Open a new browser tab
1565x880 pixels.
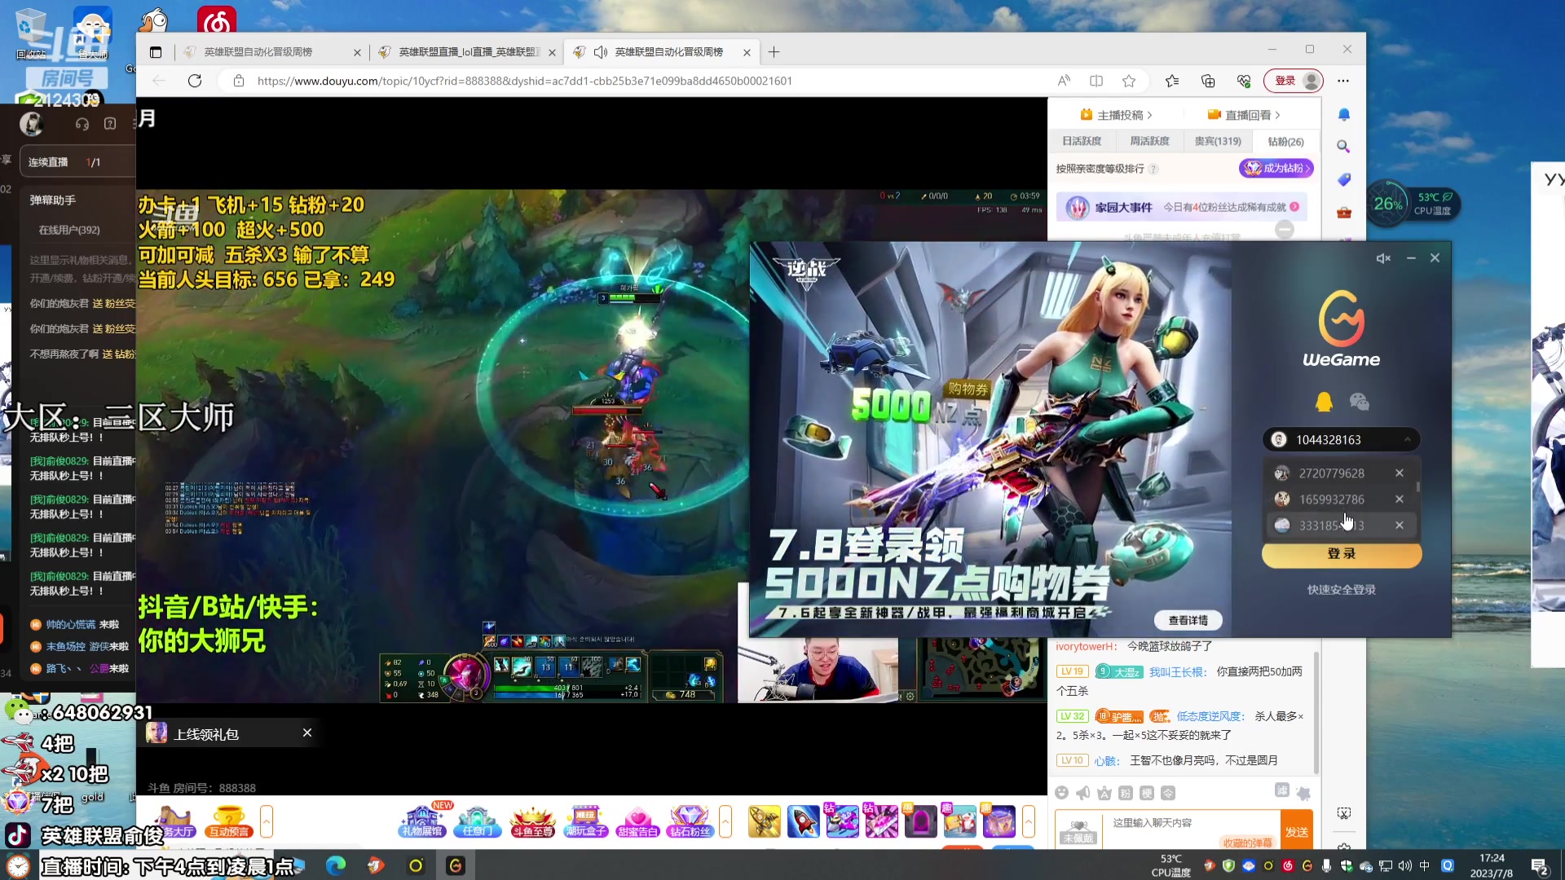(x=774, y=52)
